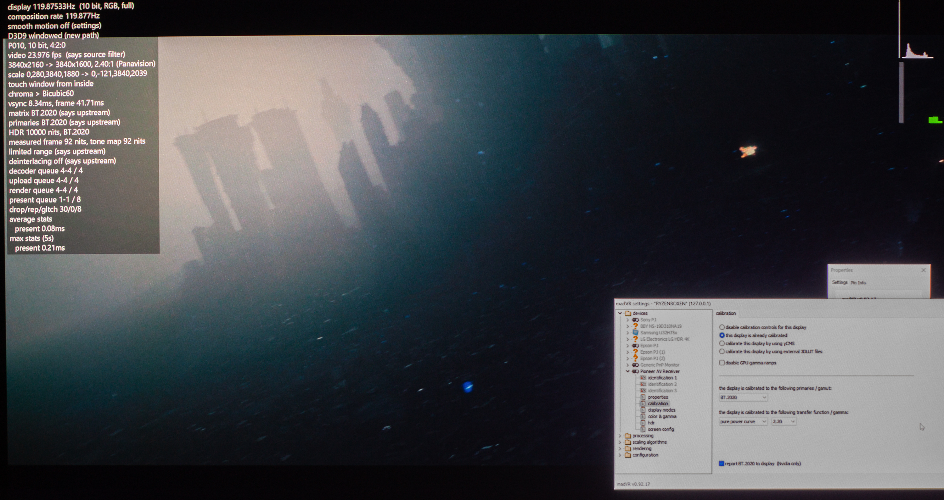Open the BT.2020 primaries gamut dropdown
The width and height of the screenshot is (944, 500).
tap(743, 397)
